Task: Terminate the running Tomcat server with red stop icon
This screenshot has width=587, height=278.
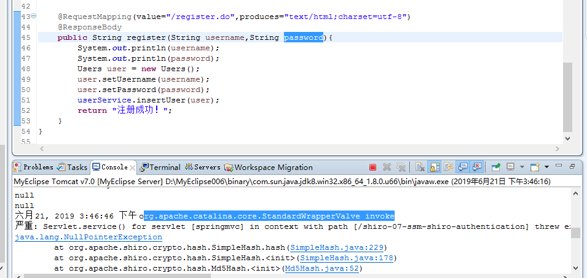Action: pyautogui.click(x=372, y=167)
